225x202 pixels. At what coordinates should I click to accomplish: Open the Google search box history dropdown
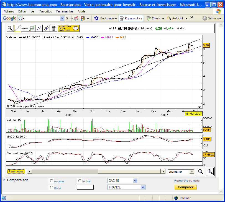tap(62, 18)
